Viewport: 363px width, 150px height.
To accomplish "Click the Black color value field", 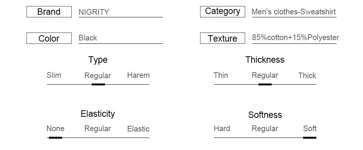I will [x=121, y=38].
